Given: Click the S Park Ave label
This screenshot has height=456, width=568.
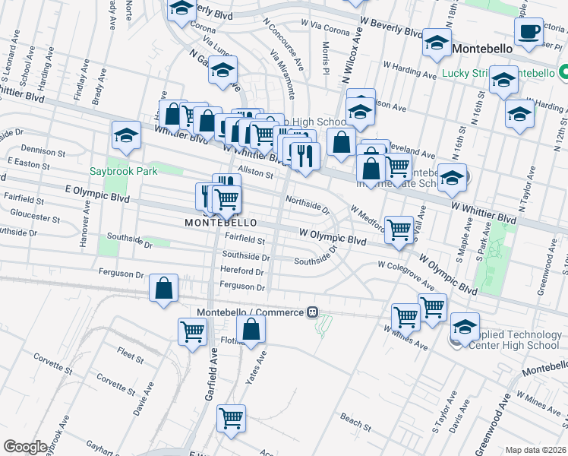Looking at the screenshot, I should coord(484,242).
